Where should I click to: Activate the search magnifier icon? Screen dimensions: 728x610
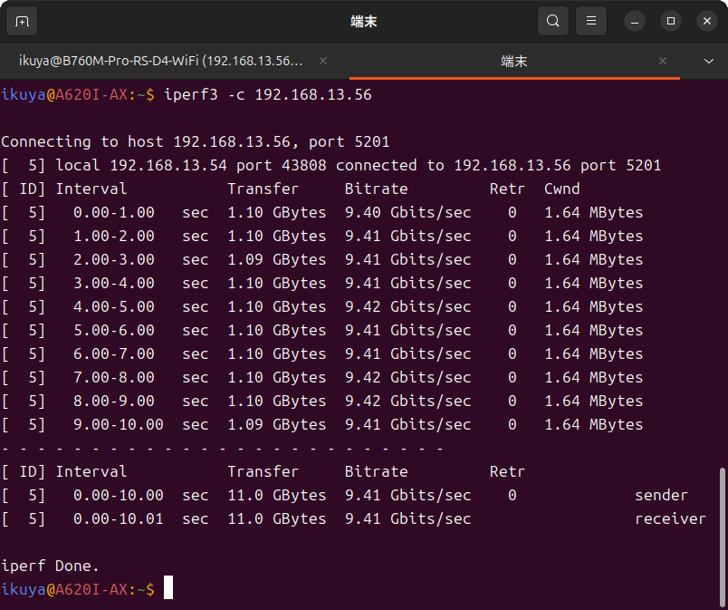tap(553, 21)
